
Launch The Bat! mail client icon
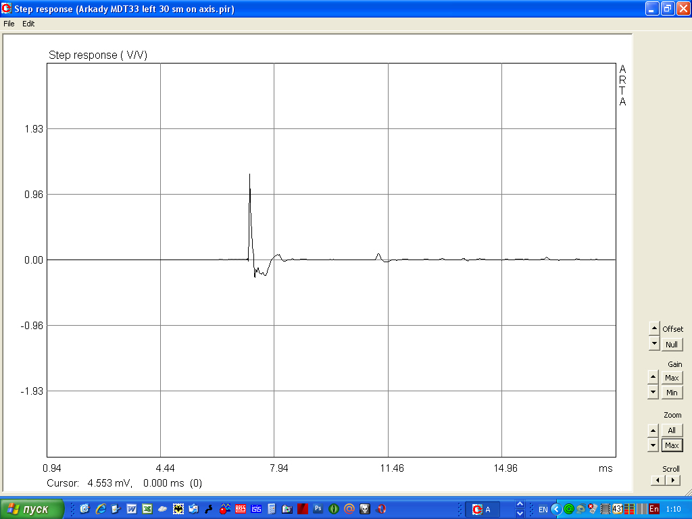178,510
